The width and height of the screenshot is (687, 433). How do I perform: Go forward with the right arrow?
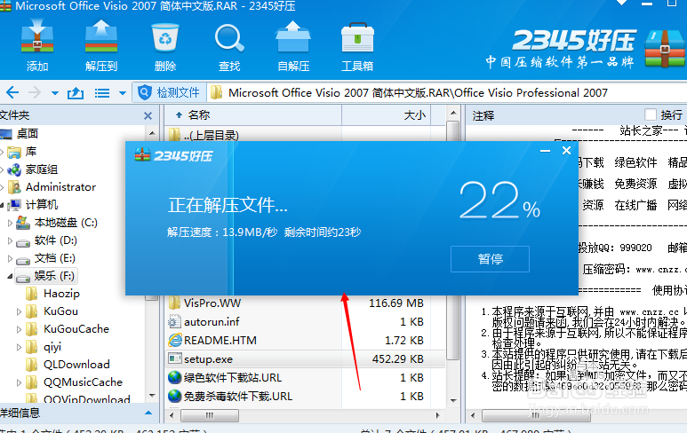[x=34, y=93]
